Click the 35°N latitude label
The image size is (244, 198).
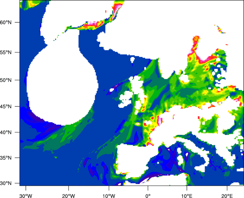[x=6, y=158]
